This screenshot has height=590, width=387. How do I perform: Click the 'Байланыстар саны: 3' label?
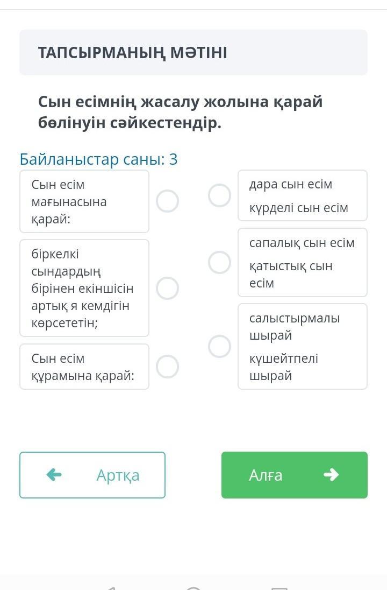tap(98, 159)
